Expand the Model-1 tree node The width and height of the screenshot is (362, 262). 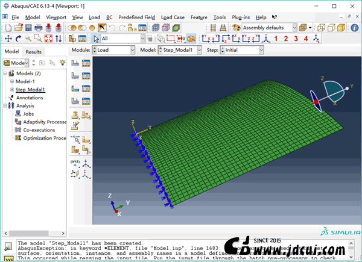pos(12,81)
